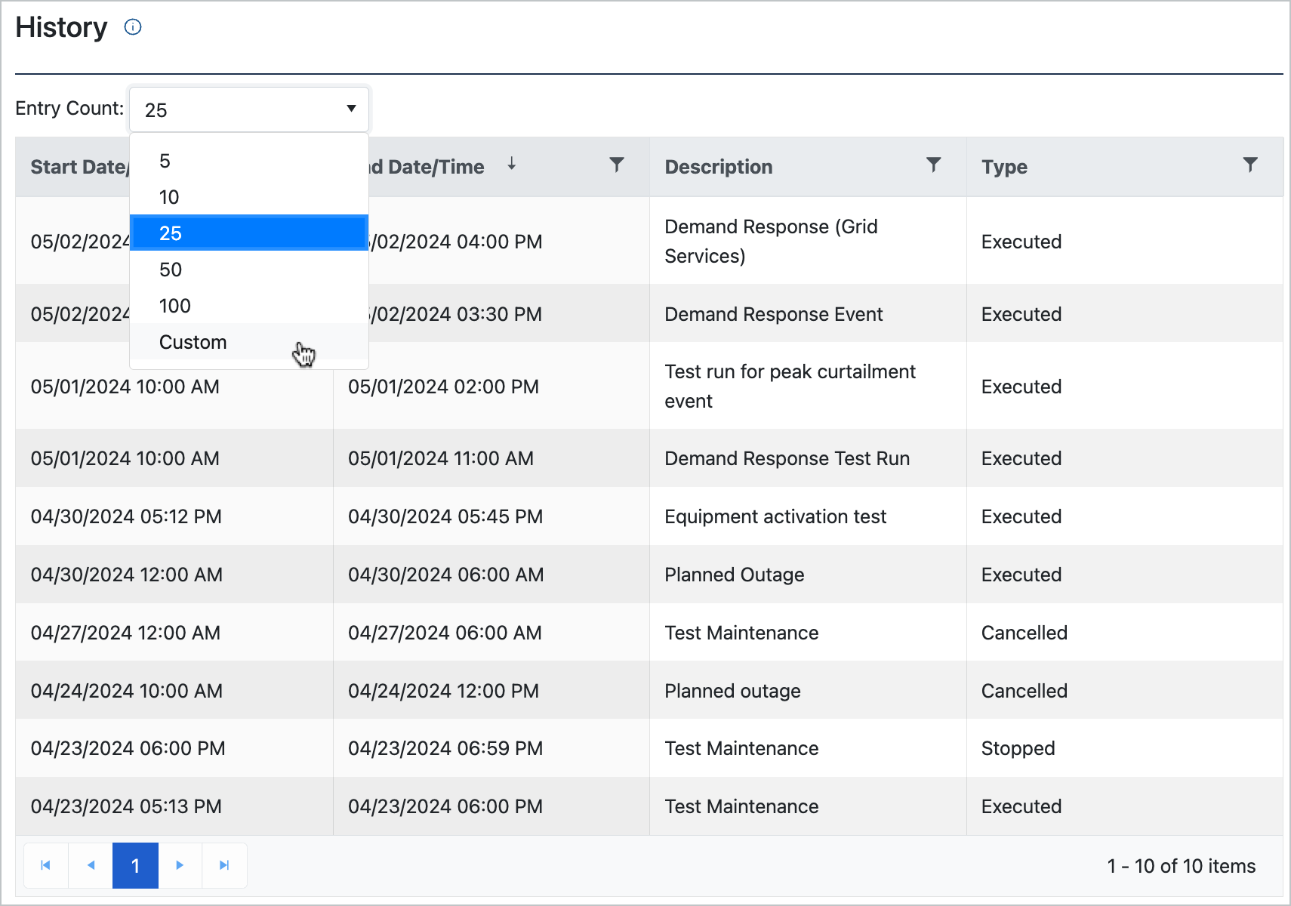Choose 10 entries option
This screenshot has width=1291, height=906.
coord(169,197)
